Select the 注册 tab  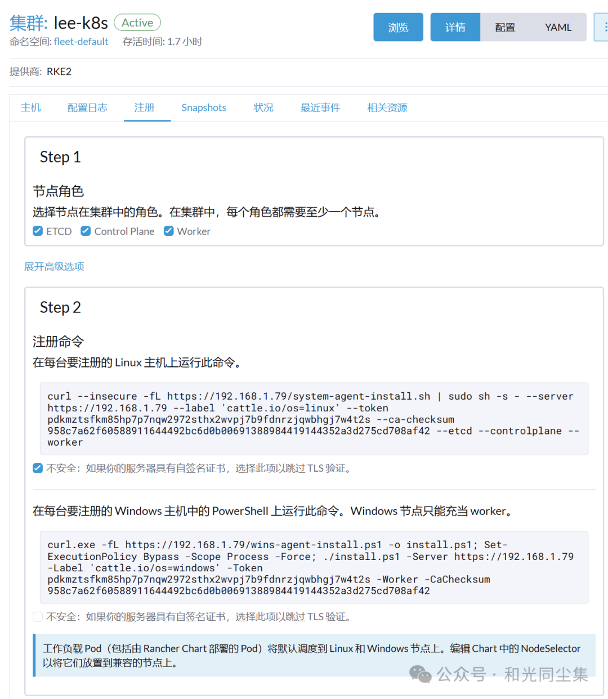coord(144,107)
